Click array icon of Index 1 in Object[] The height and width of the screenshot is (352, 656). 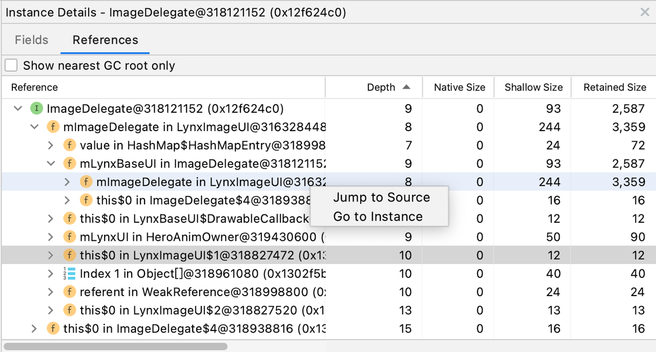coord(69,274)
